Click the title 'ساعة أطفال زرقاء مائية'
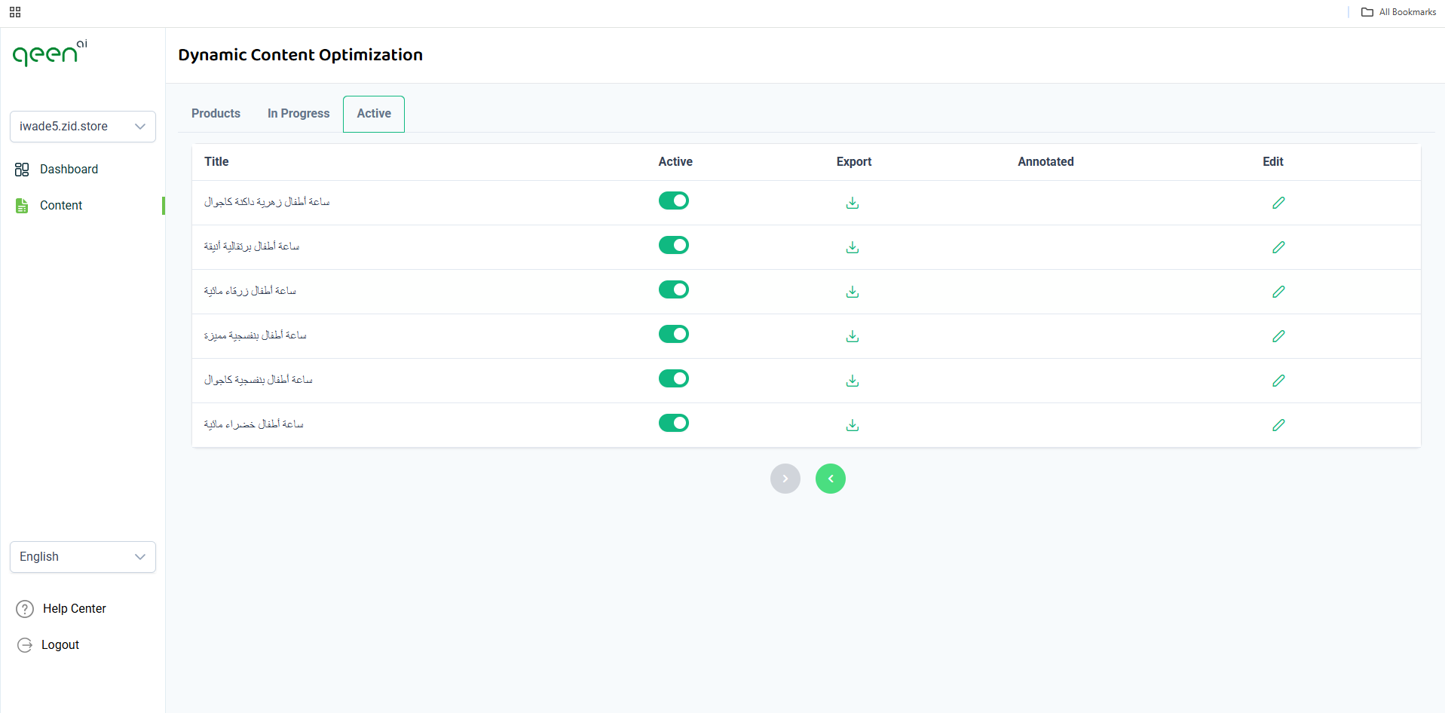This screenshot has height=713, width=1445. pyautogui.click(x=250, y=291)
